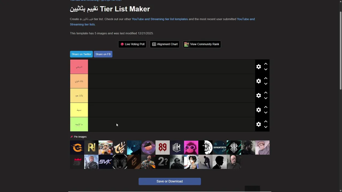Select the pink monkey with sunglasses image
The width and height of the screenshot is (342, 192).
[191, 147]
